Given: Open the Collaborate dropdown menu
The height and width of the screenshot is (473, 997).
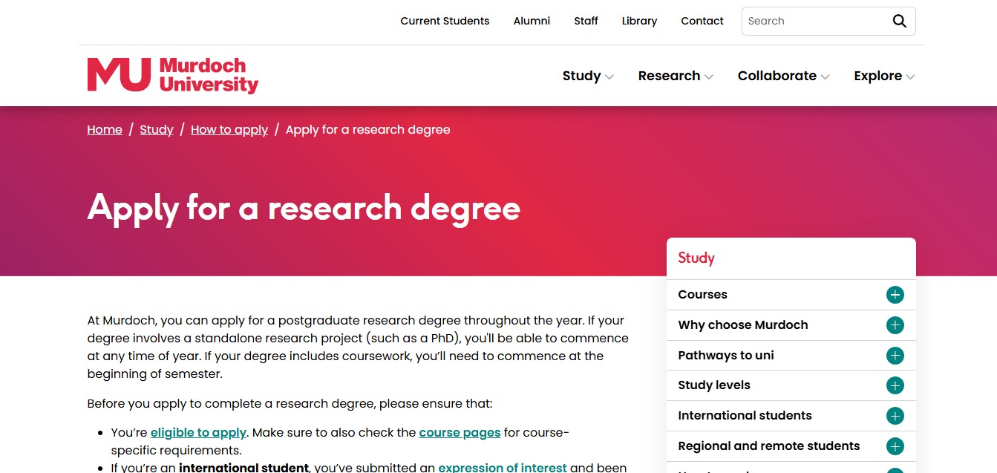Looking at the screenshot, I should coord(783,76).
